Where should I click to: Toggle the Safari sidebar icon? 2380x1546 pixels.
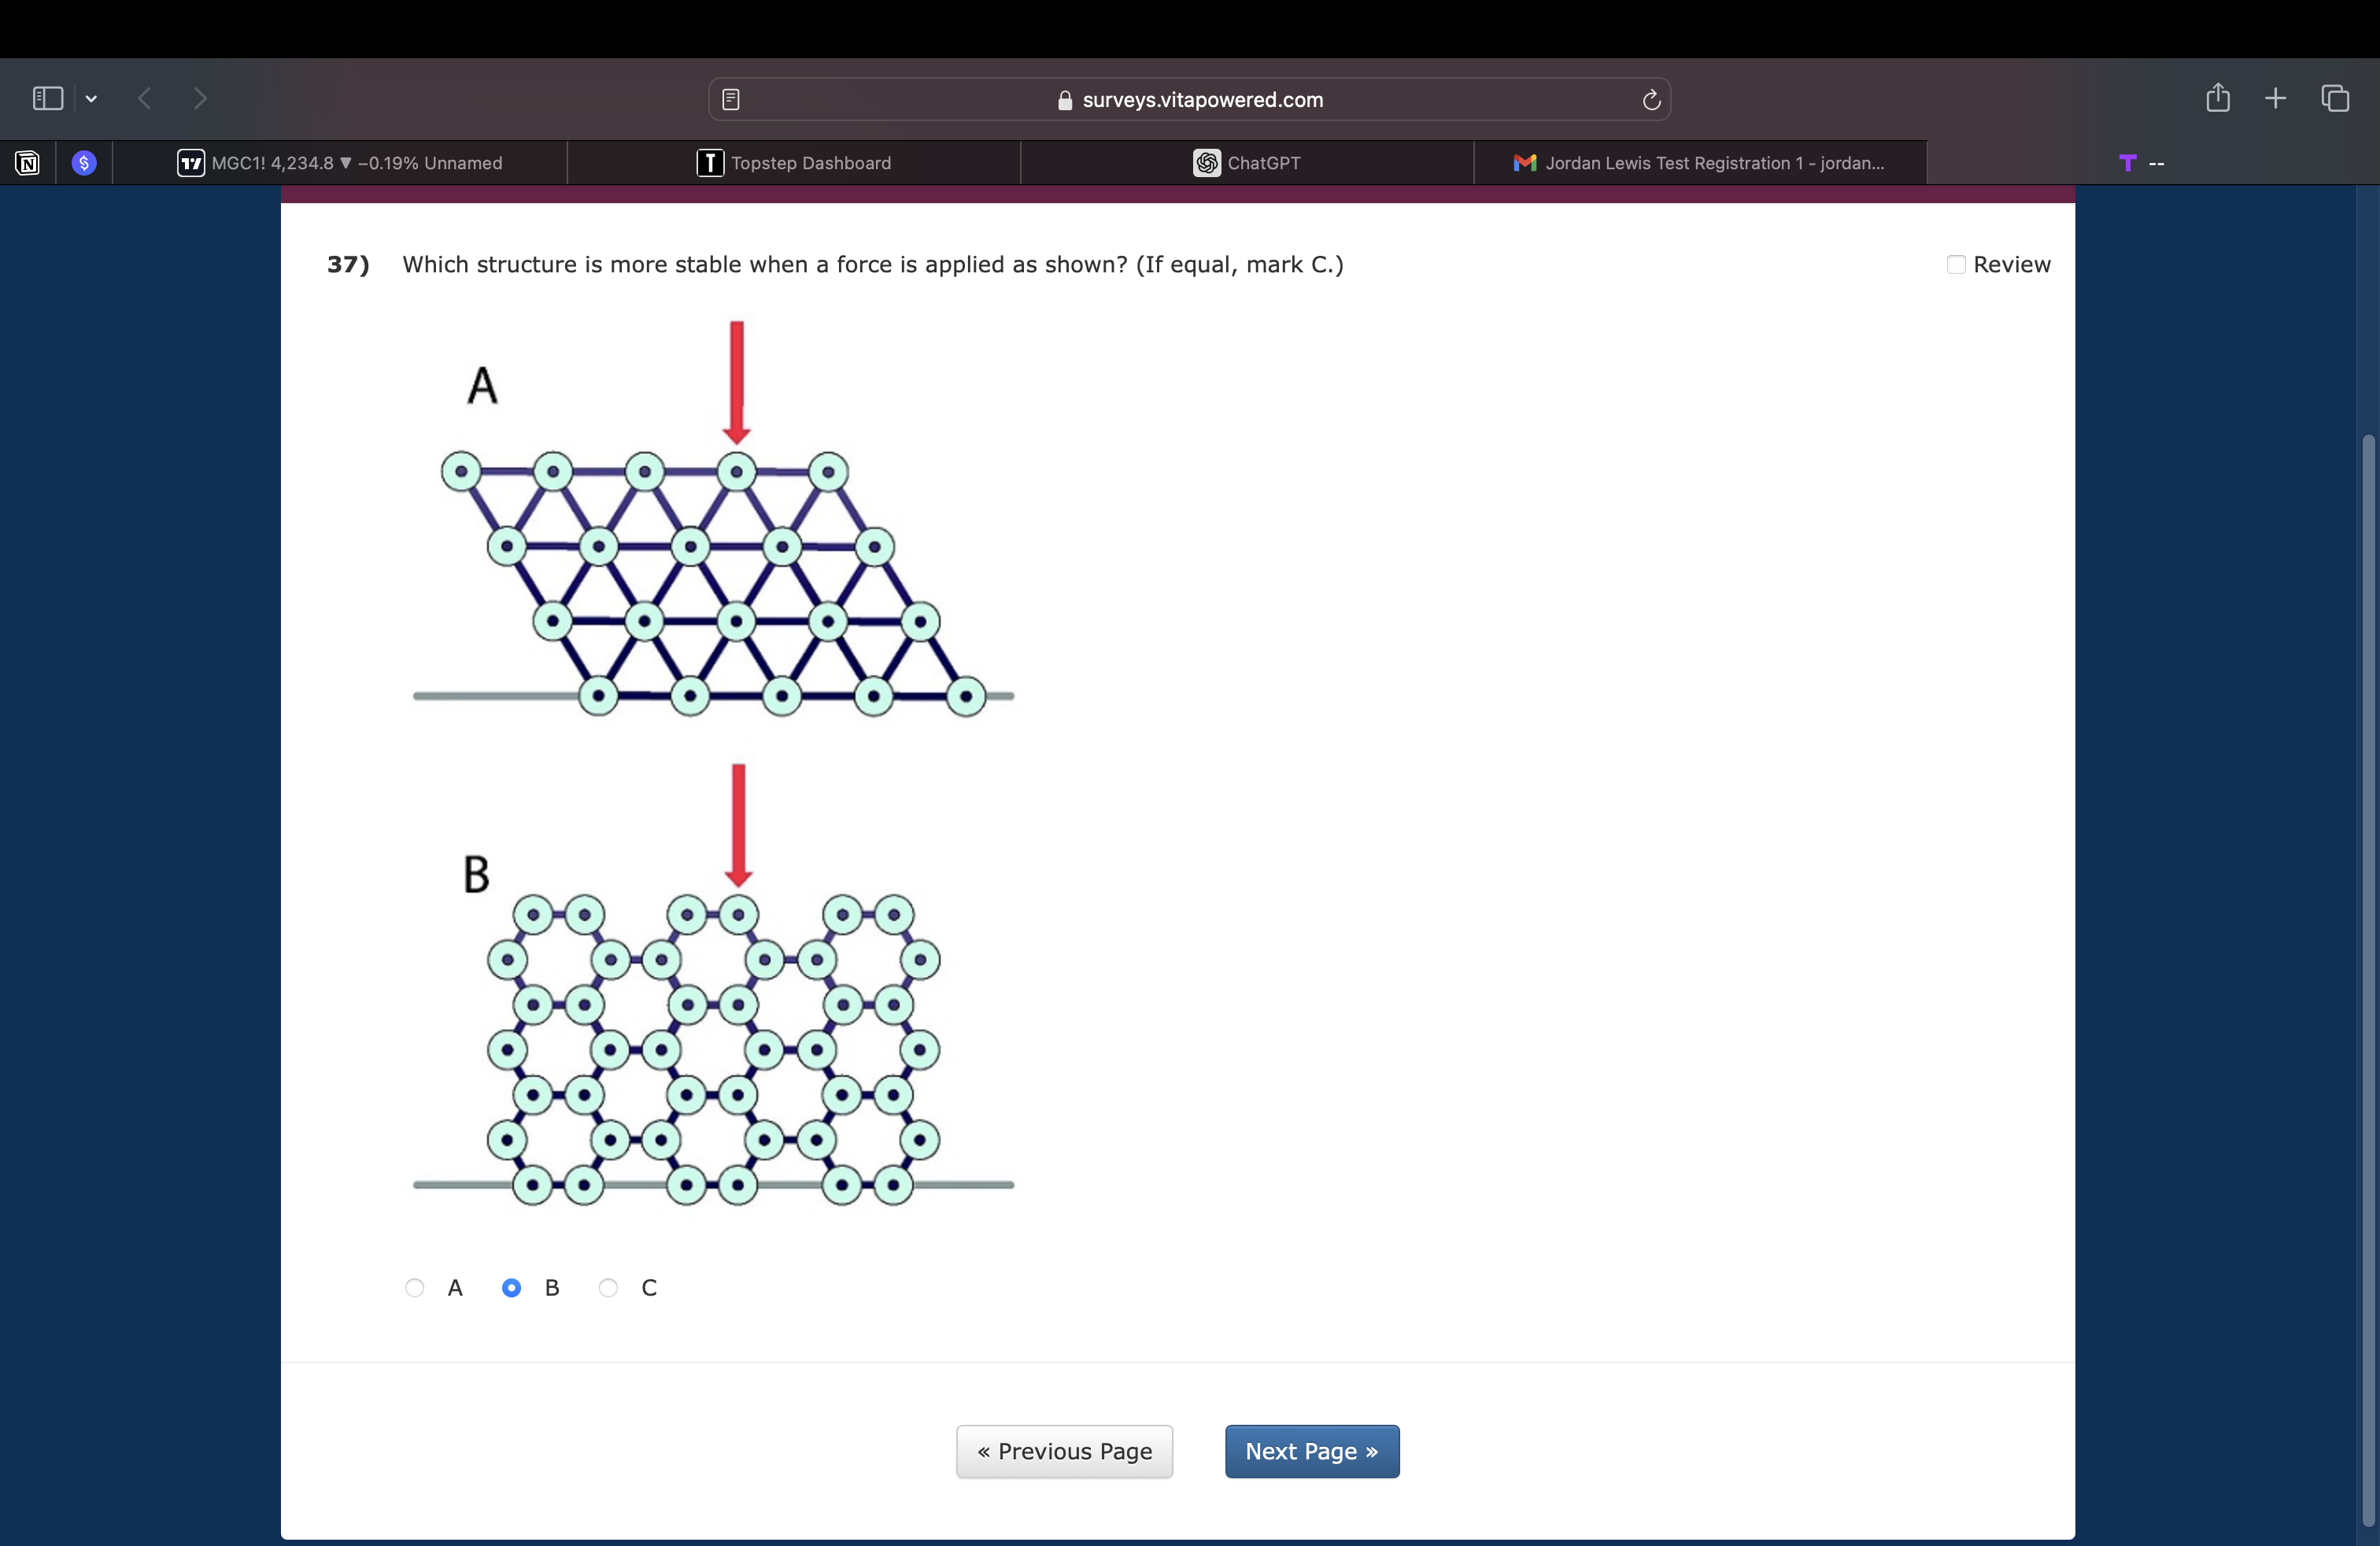(x=48, y=98)
